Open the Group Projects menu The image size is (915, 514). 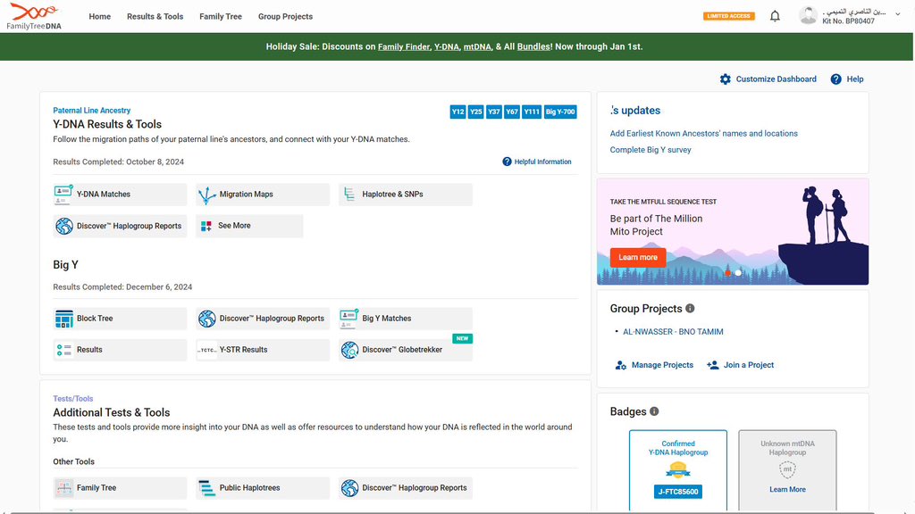coord(285,16)
